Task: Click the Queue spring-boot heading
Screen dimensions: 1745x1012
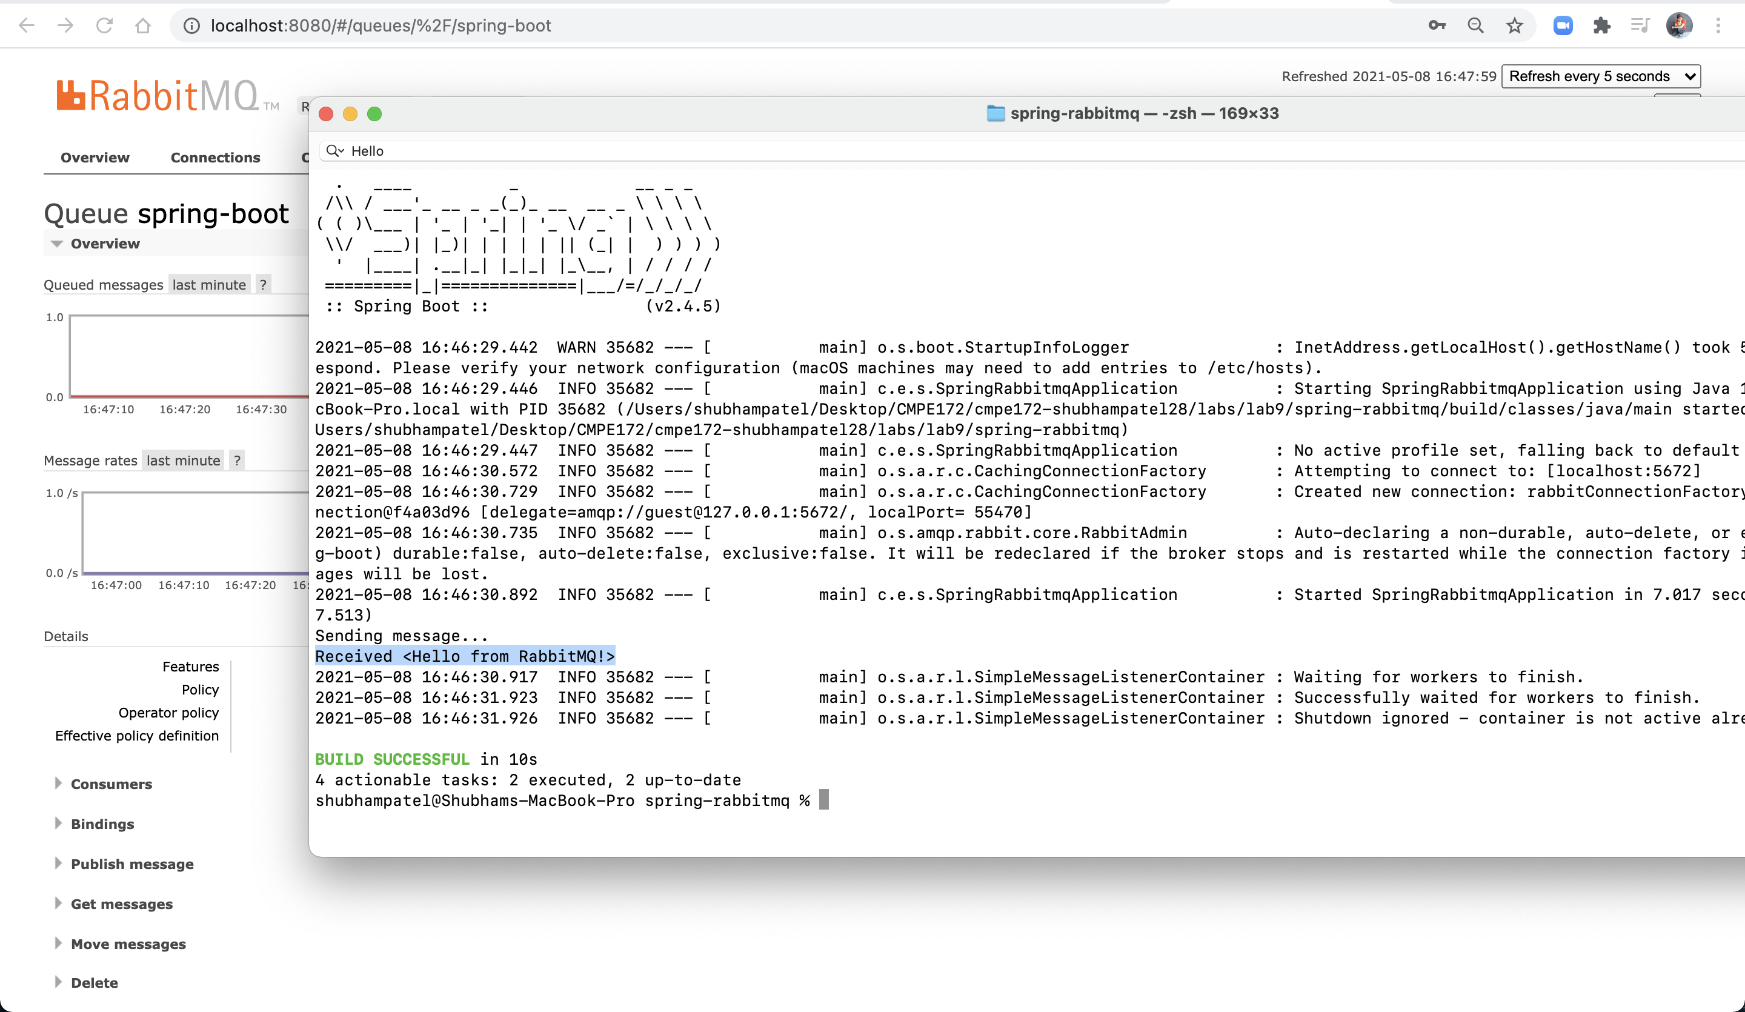Action: coord(166,213)
